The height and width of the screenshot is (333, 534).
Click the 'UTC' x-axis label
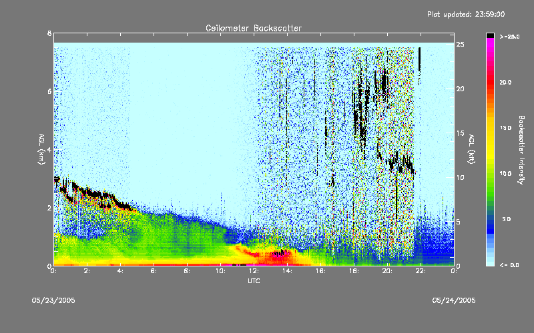[x=254, y=280]
